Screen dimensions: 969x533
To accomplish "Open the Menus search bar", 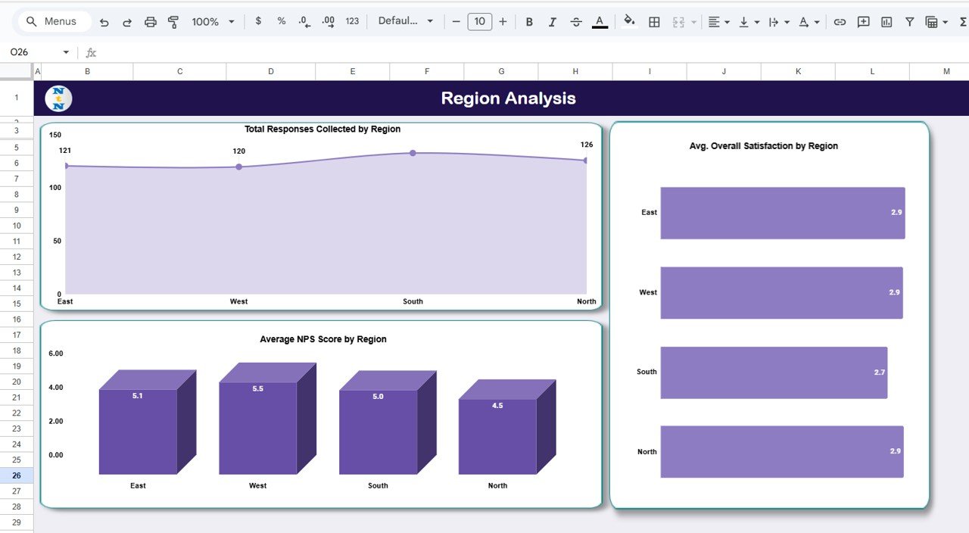I will click(53, 21).
